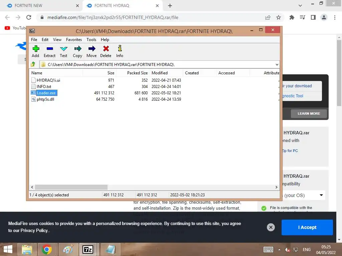
Task: Select the HYDRAQ1i.ui file
Action: pyautogui.click(x=48, y=80)
